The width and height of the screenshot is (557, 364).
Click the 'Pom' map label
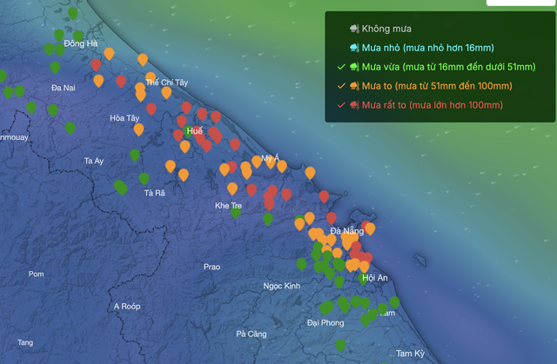point(37,274)
